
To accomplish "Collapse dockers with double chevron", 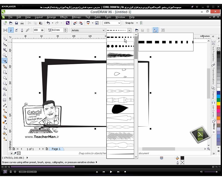I will pos(213,36).
